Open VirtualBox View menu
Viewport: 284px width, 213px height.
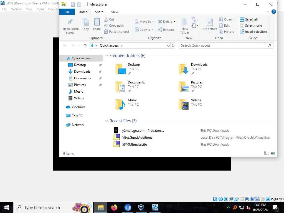pyautogui.click(x=29, y=9)
